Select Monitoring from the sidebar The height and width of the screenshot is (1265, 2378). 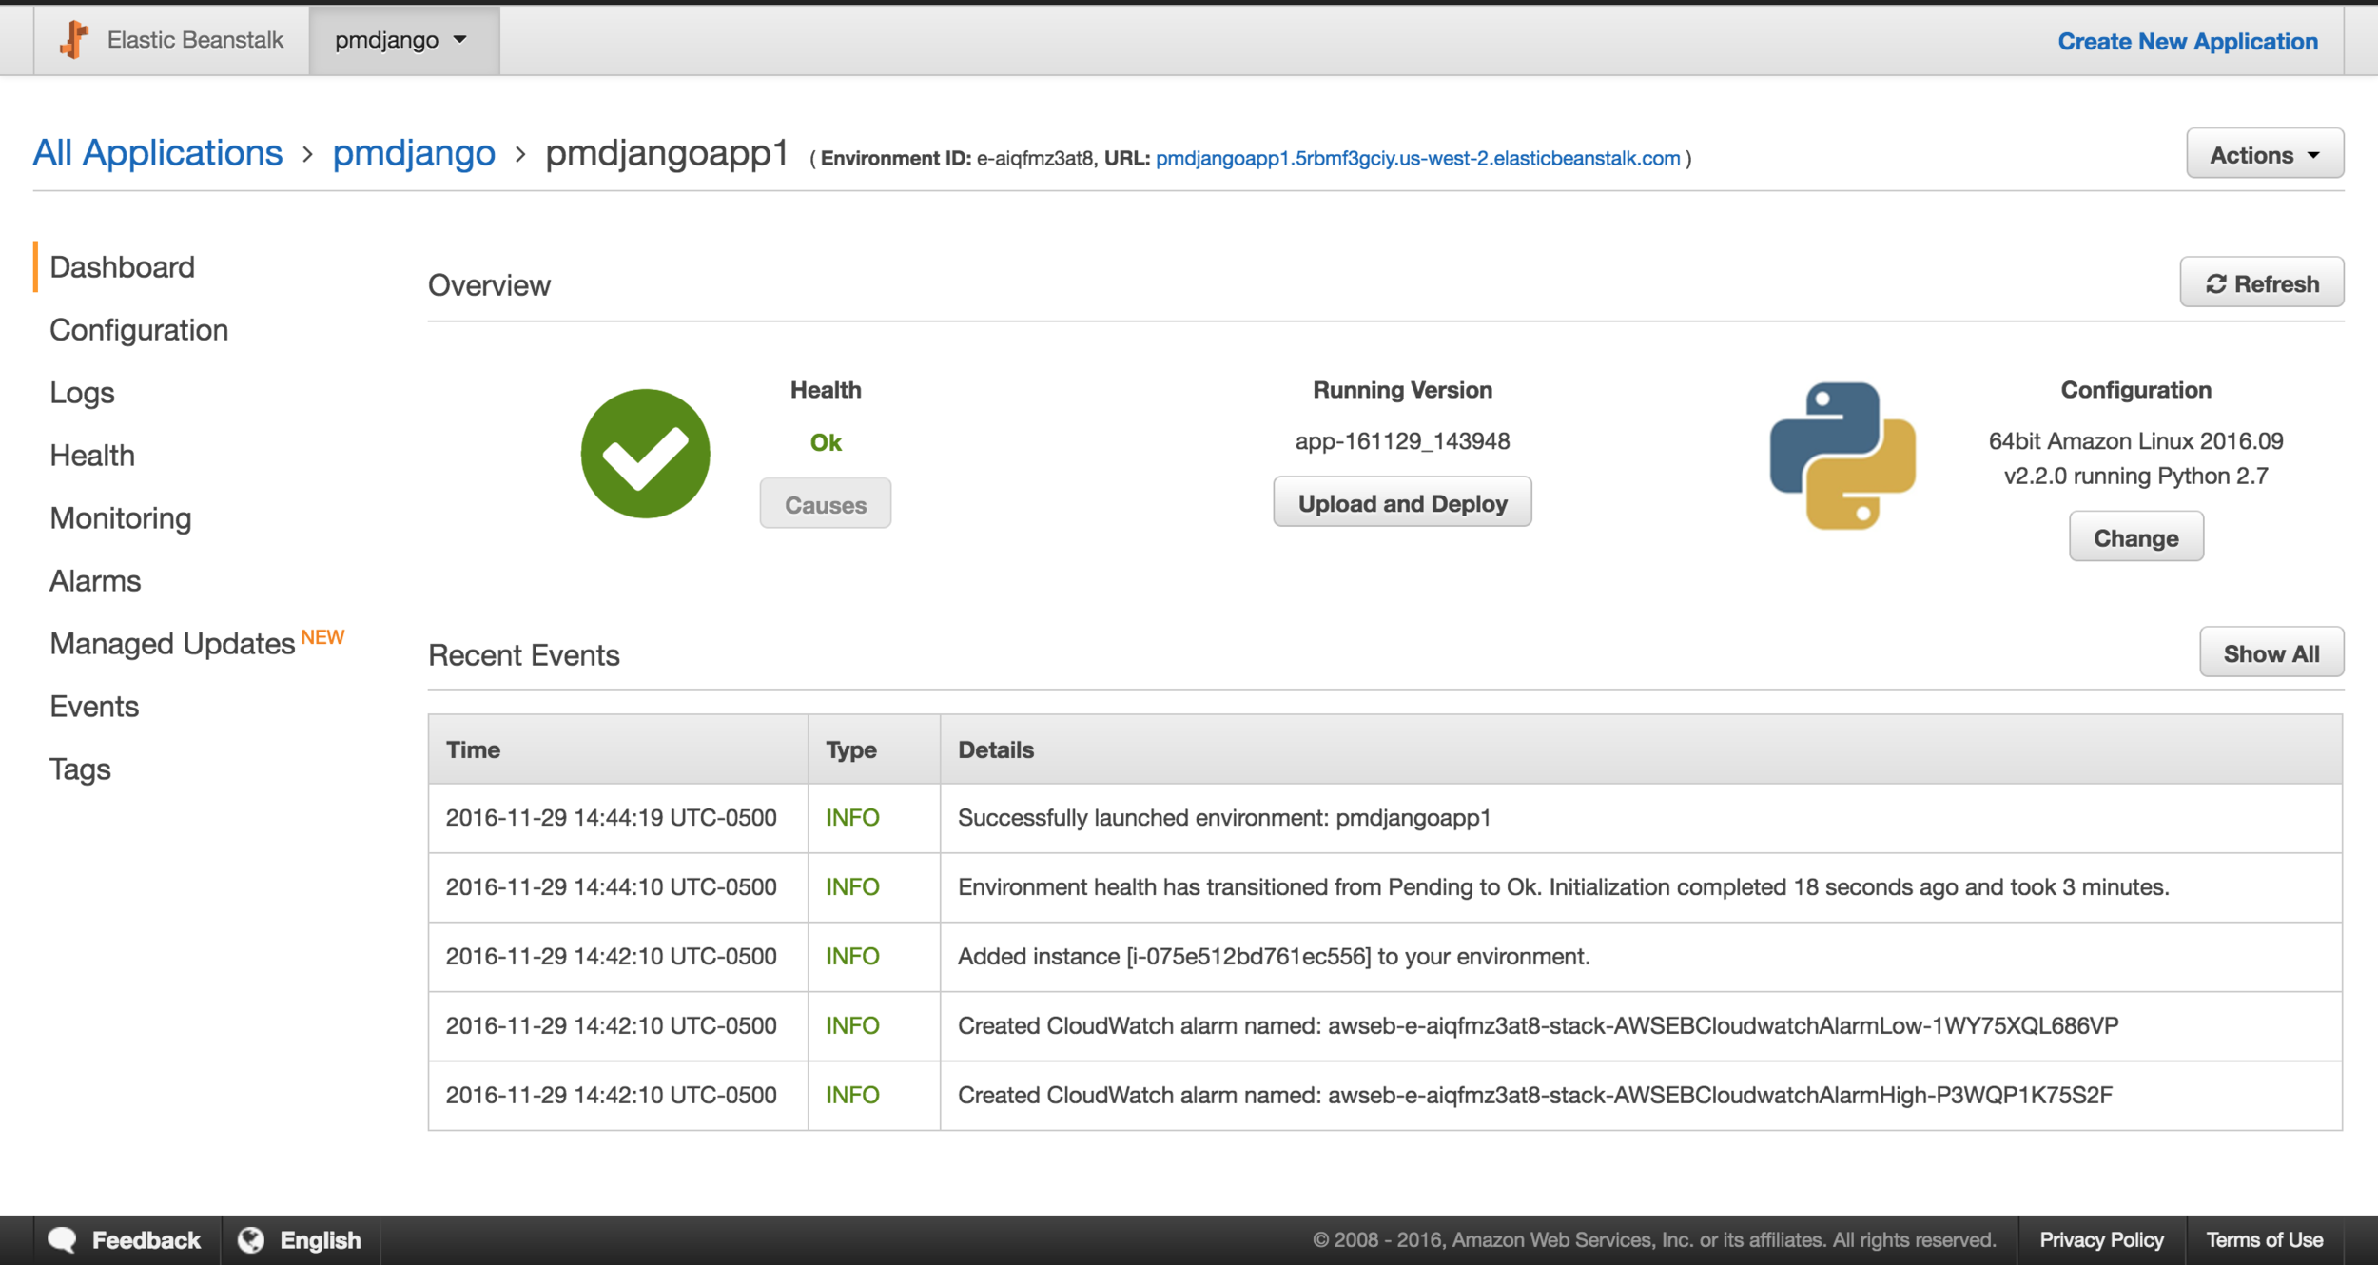121,518
